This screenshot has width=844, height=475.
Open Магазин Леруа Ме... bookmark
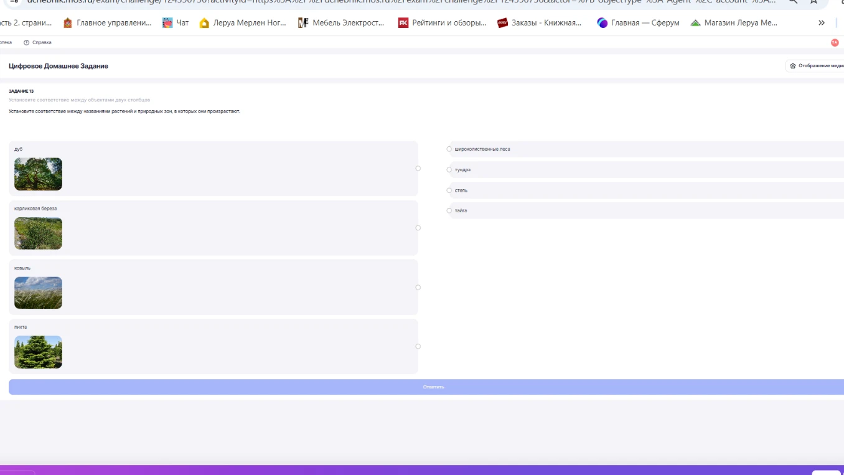coord(734,23)
